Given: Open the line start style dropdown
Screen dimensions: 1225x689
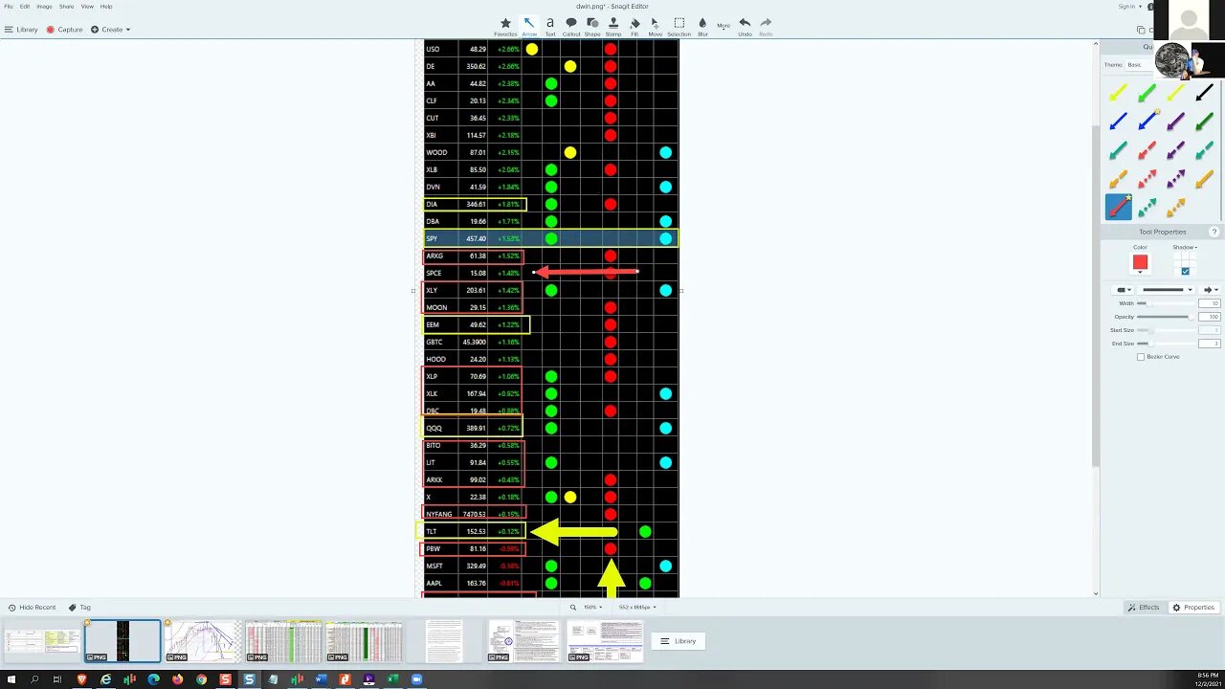Looking at the screenshot, I should [1121, 290].
